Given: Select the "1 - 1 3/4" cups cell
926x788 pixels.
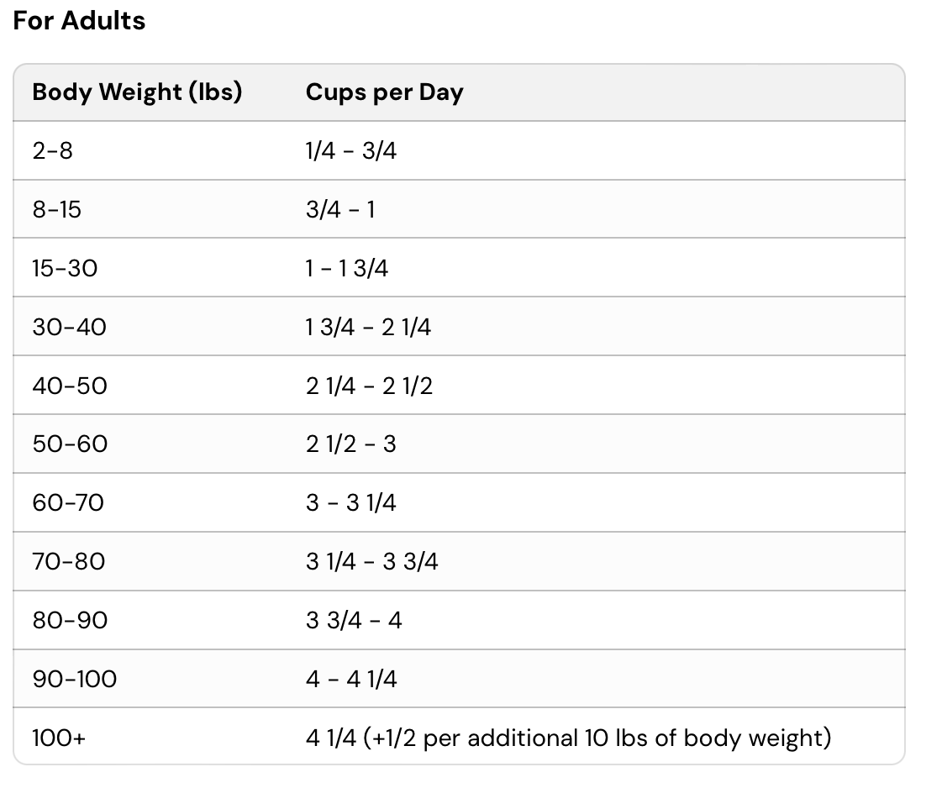Looking at the screenshot, I should [x=347, y=268].
